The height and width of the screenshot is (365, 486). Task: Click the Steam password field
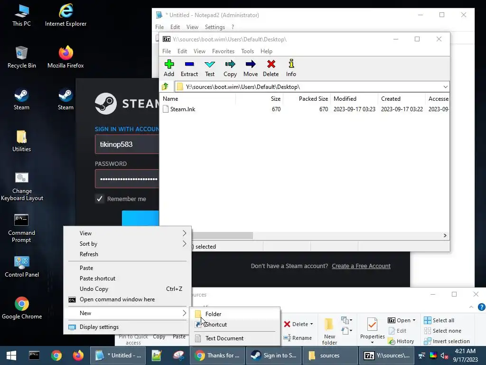coord(127,179)
